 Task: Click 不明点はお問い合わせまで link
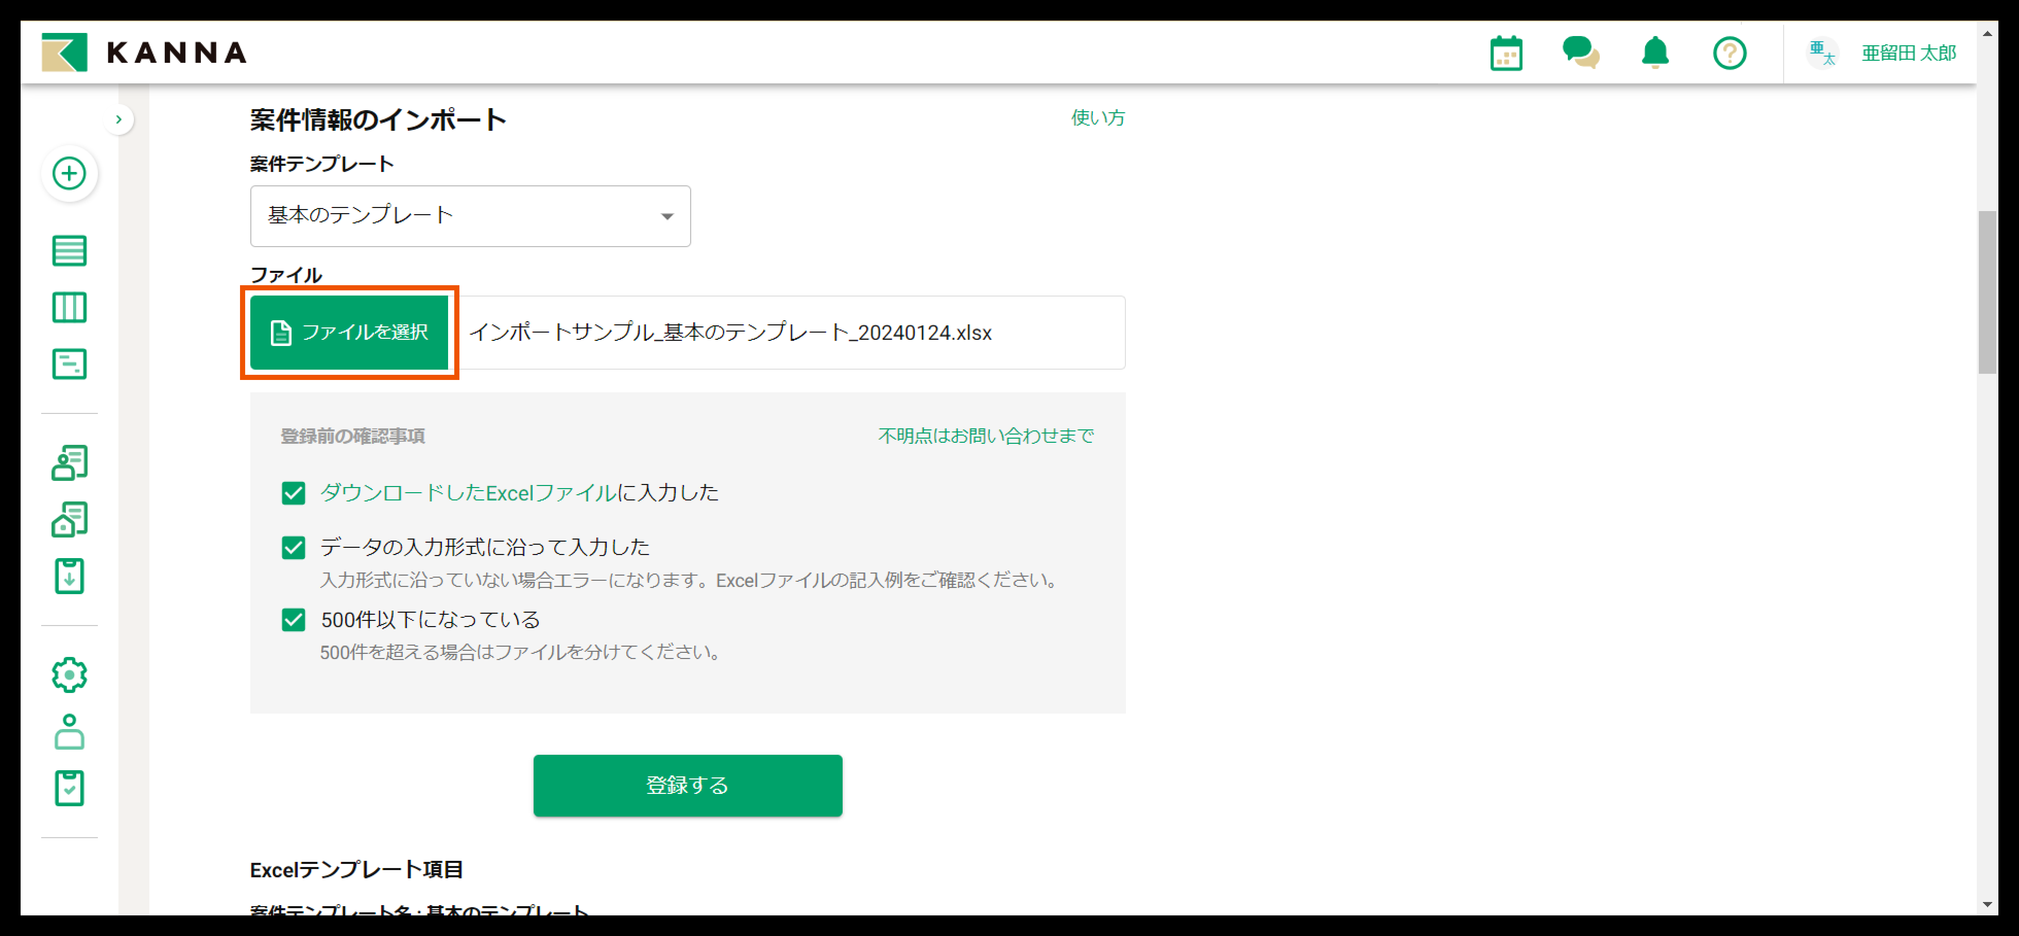tap(985, 436)
